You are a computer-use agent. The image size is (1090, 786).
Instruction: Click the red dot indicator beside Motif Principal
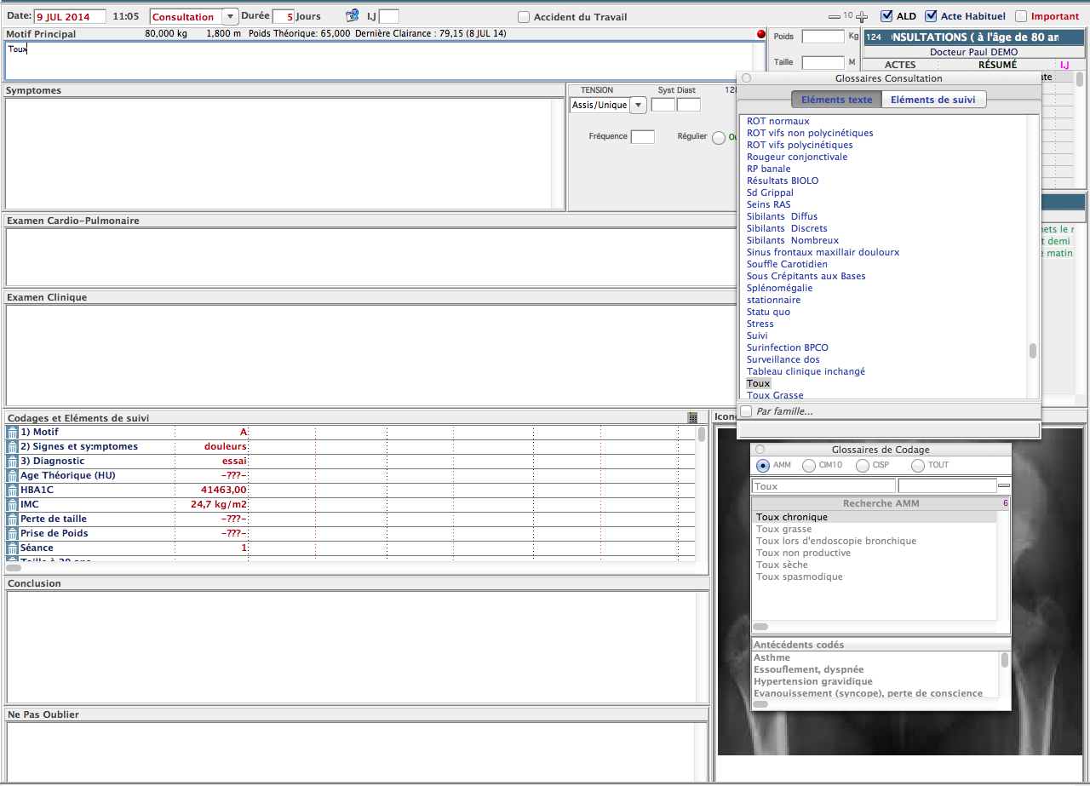(761, 34)
